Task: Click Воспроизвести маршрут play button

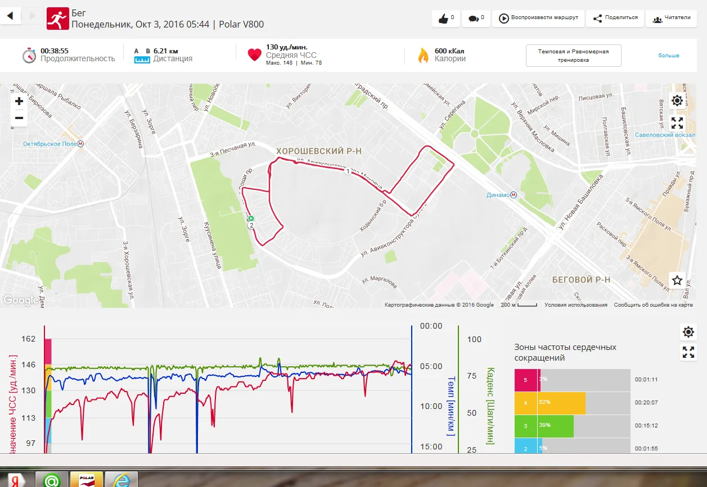Action: point(538,18)
